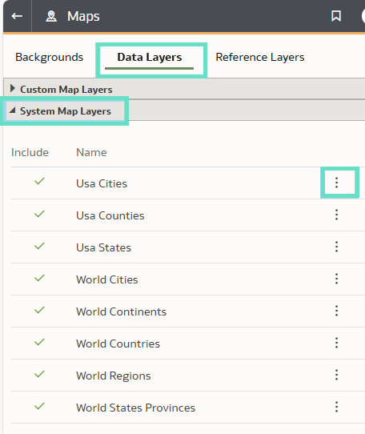This screenshot has width=365, height=434.
Task: Select the Data Layers tab
Action: click(x=150, y=58)
